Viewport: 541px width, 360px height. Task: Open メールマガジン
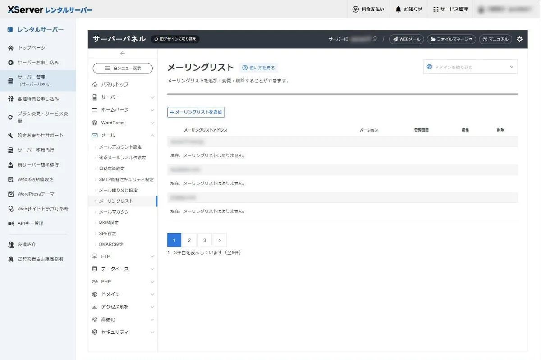tap(114, 212)
